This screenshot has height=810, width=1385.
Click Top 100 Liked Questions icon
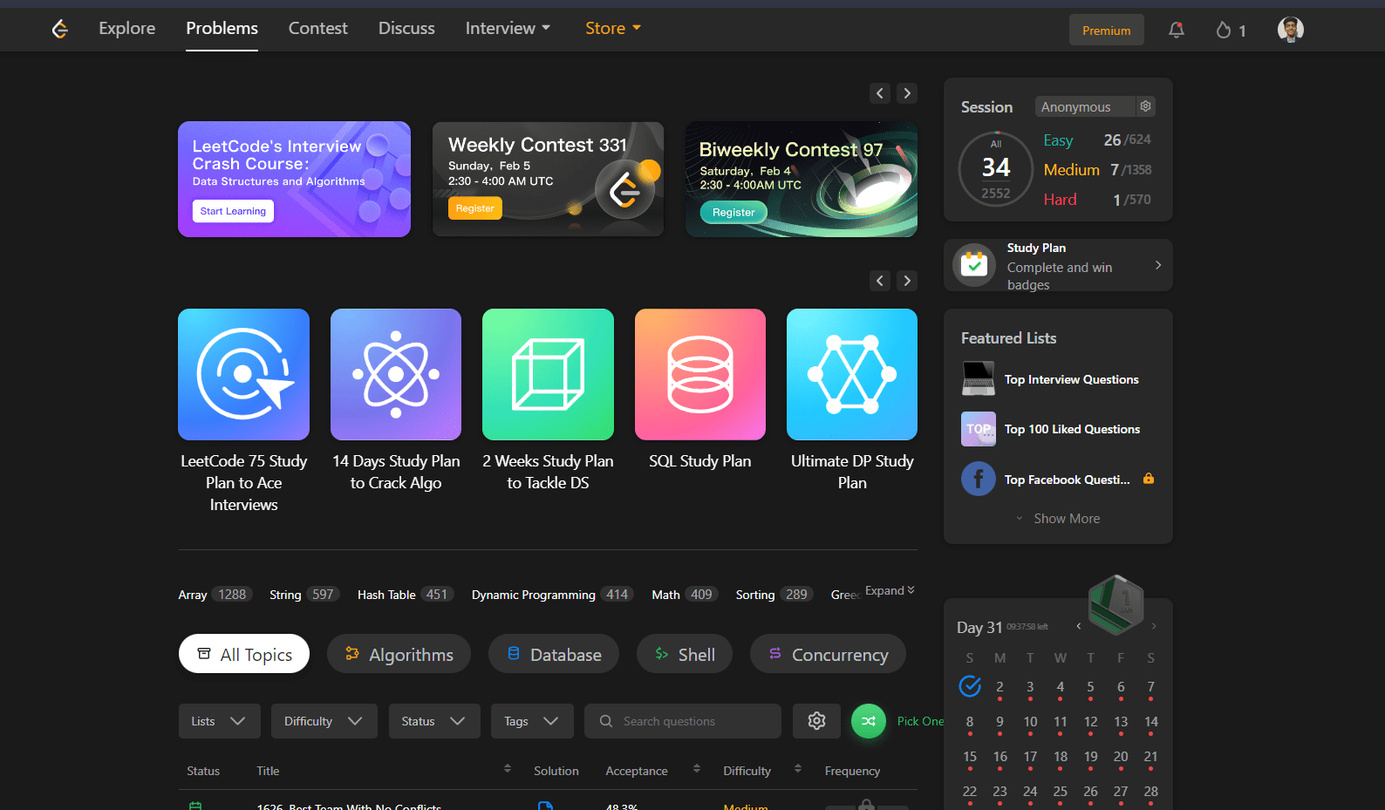[x=979, y=429]
